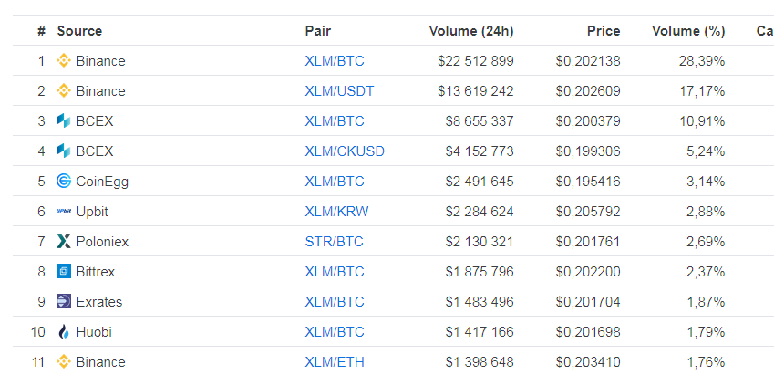Sort by the Price column header

click(604, 31)
